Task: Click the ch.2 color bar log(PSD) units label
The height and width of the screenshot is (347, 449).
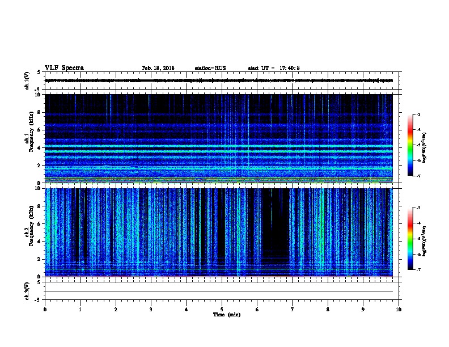Action: pyautogui.click(x=424, y=241)
